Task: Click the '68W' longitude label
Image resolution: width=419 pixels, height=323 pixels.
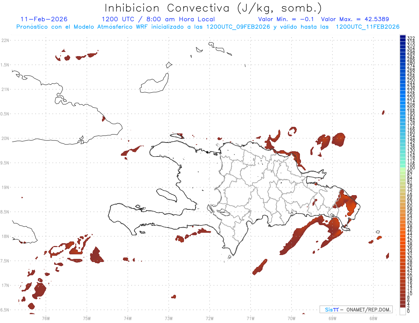Action: pyautogui.click(x=373, y=318)
